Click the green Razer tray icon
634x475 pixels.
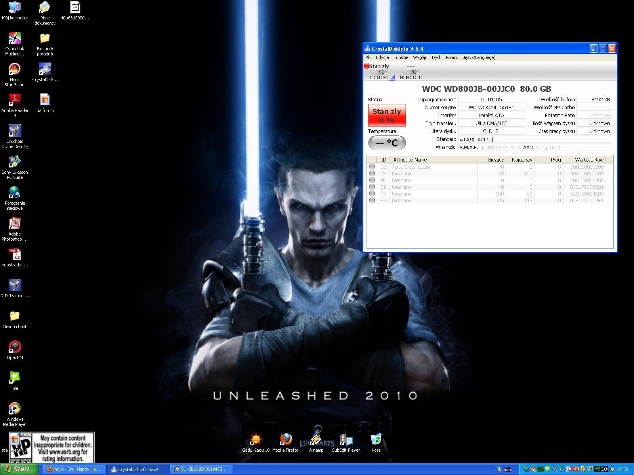pyautogui.click(x=598, y=469)
